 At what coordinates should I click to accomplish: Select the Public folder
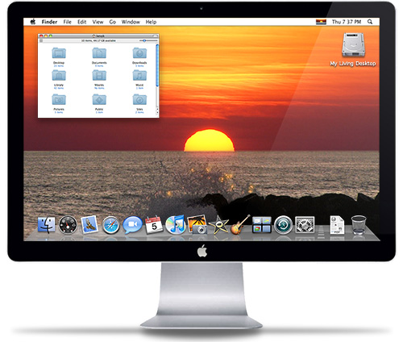[x=99, y=100]
